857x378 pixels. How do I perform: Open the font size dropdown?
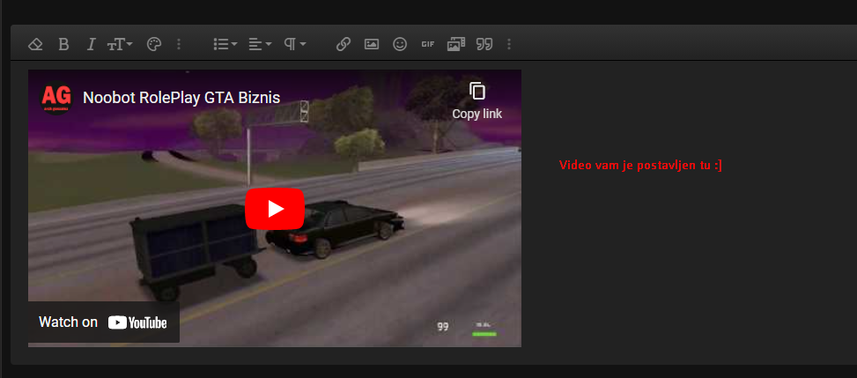[120, 44]
